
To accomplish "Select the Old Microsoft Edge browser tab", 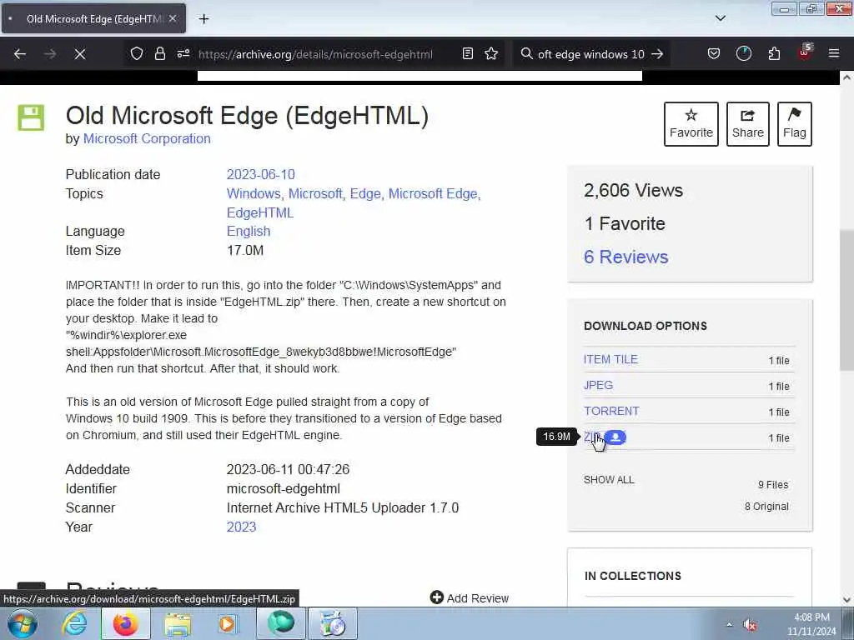I will 93,18.
